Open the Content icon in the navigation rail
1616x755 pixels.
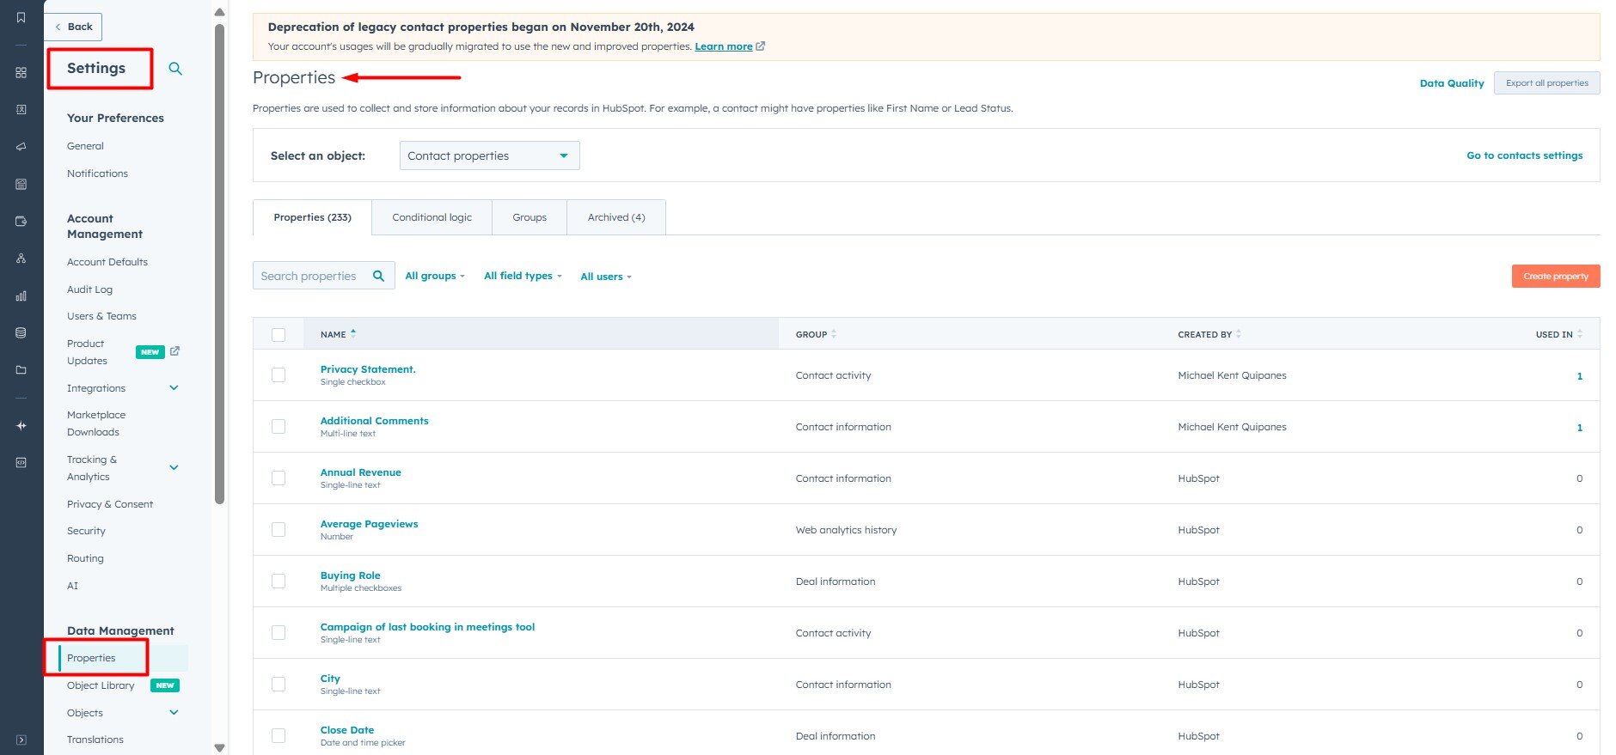21,184
